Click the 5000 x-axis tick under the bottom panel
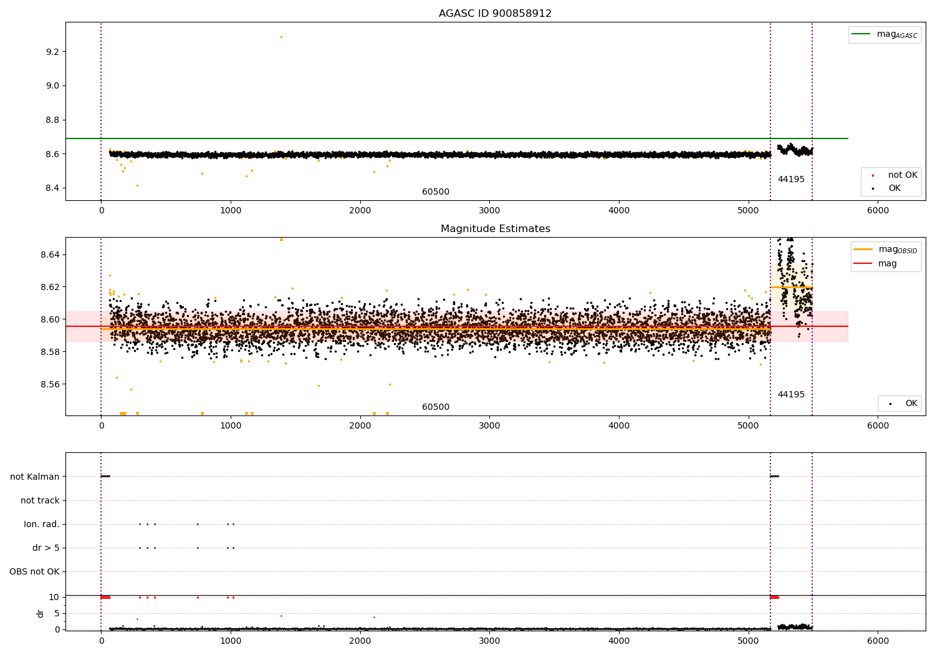This screenshot has width=935, height=655. pyautogui.click(x=749, y=642)
